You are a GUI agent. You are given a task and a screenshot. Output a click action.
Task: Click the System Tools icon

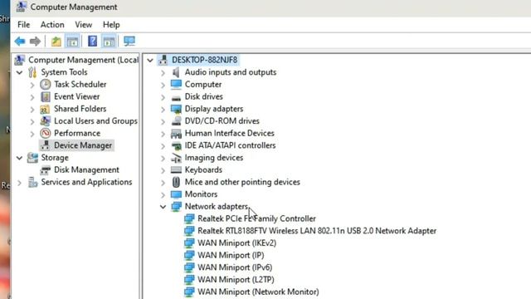(32, 72)
